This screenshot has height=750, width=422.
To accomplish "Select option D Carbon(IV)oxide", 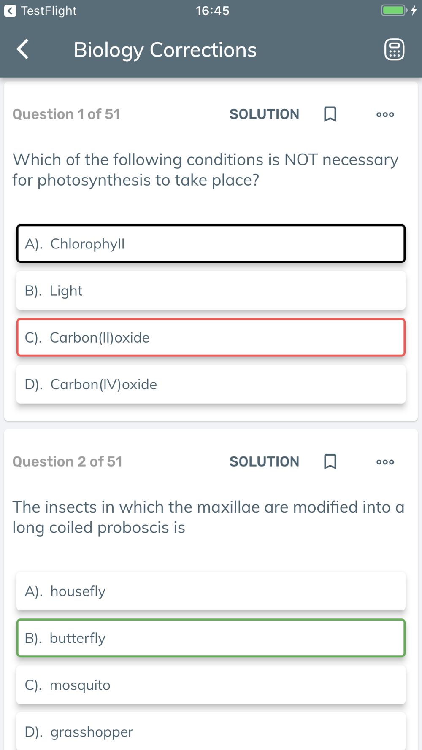I will click(211, 384).
